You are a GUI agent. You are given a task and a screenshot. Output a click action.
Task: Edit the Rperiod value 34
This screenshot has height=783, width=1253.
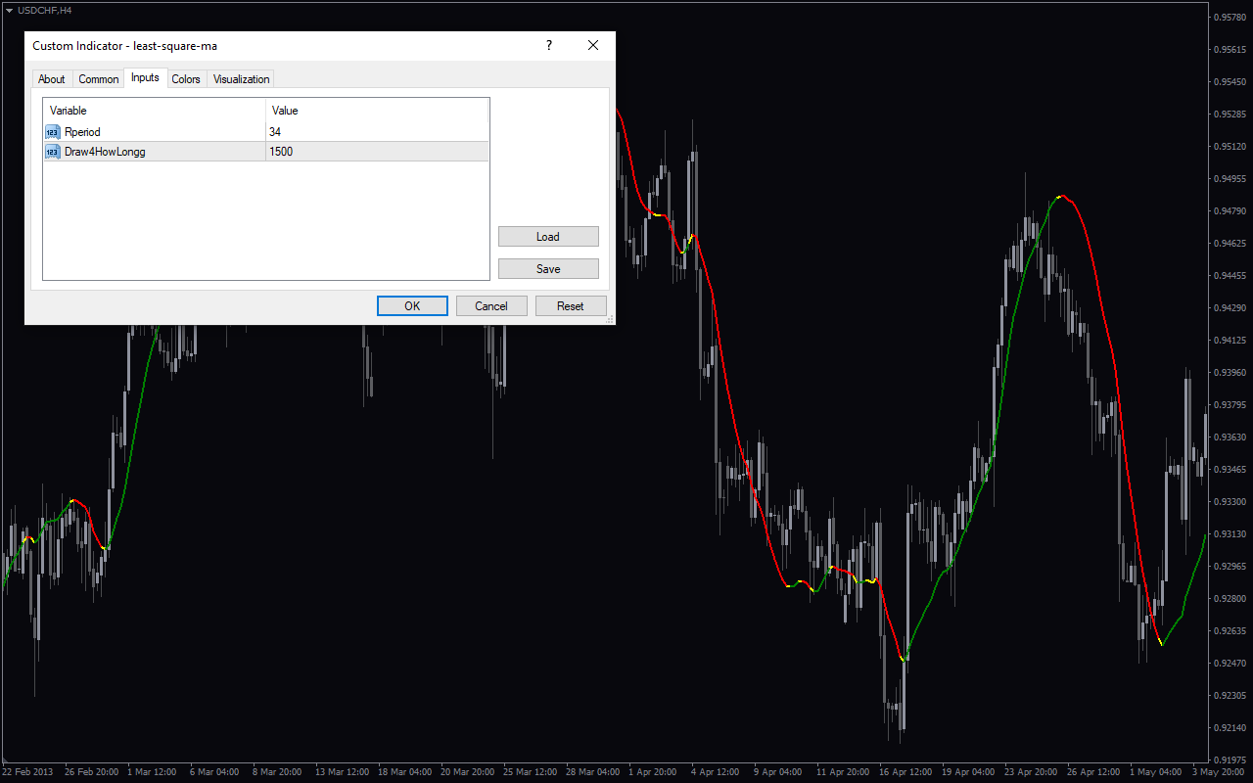377,132
